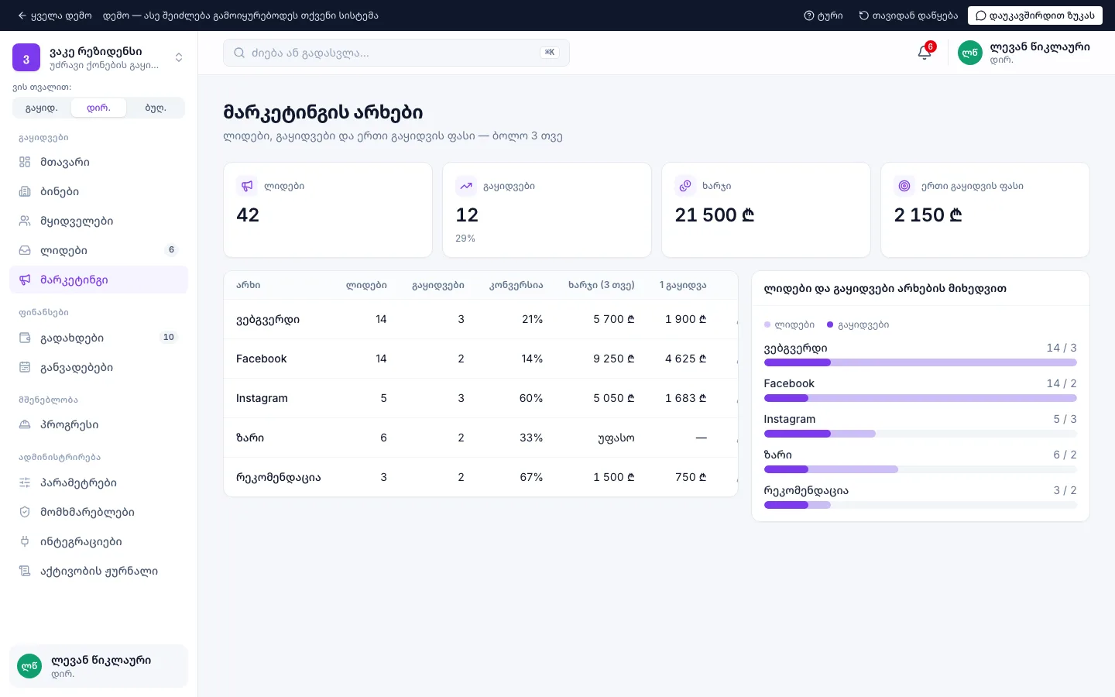Image resolution: width=1115 pixels, height=697 pixels.
Task: Click the ბინები building icon in sidebar
Action: [x=25, y=191]
